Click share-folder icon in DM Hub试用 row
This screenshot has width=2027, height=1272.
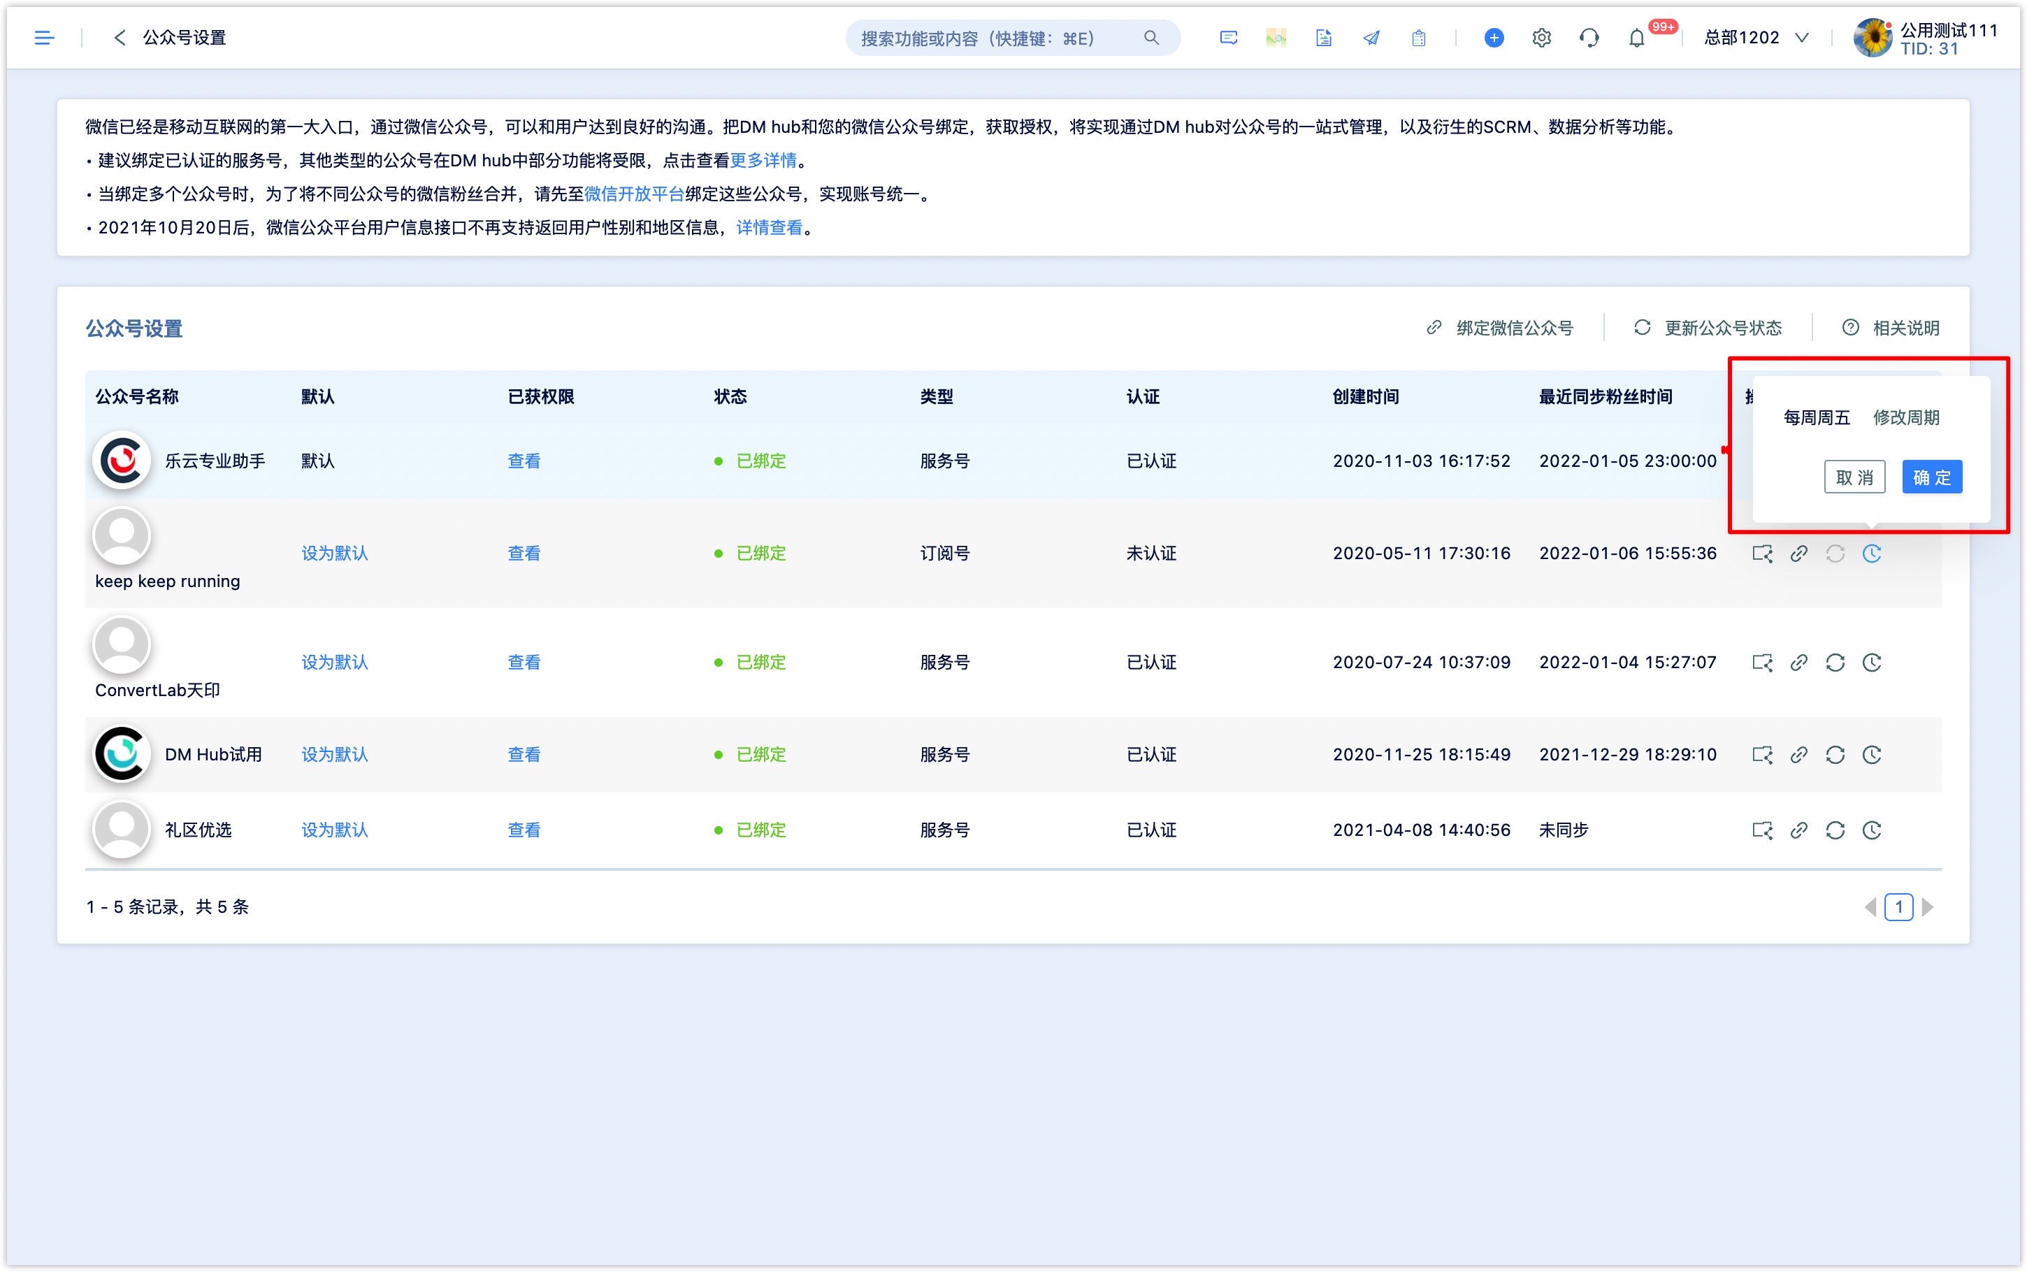(1762, 755)
